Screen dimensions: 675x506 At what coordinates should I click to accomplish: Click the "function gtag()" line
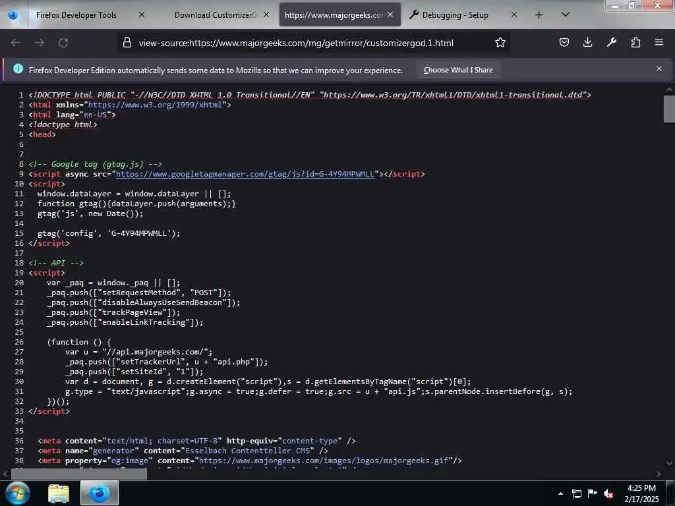point(136,204)
